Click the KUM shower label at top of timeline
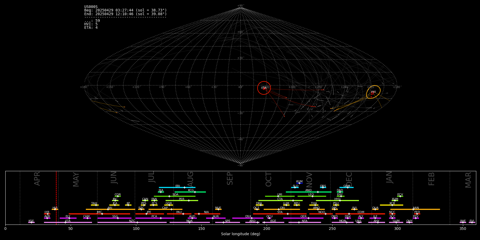 coord(299,181)
